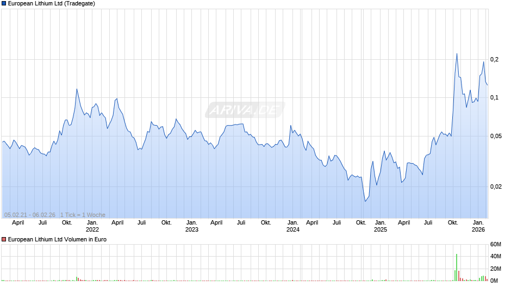Click the red legend square for Volumen

[x=4, y=239]
